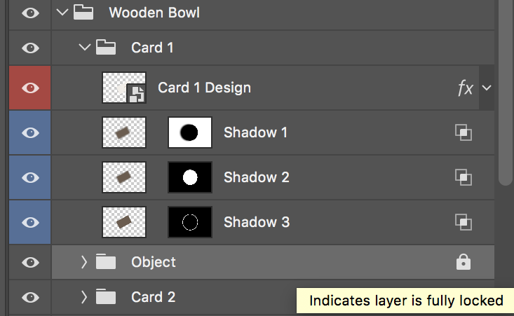Click the lock icon on Object group

(463, 262)
